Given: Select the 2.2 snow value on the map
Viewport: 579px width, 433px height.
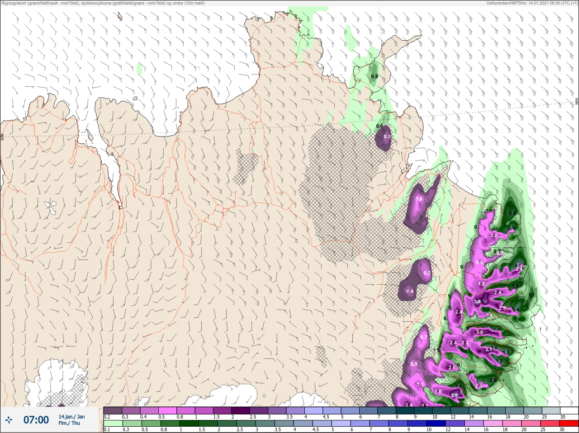Looking at the screenshot, I should click(x=425, y=405).
